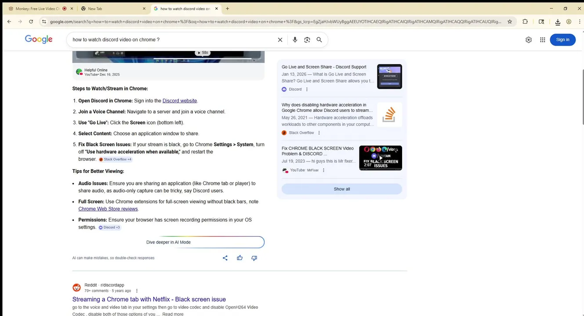
Task: Open Fix CHROME BLACK SCREEN video link
Action: coord(317,151)
